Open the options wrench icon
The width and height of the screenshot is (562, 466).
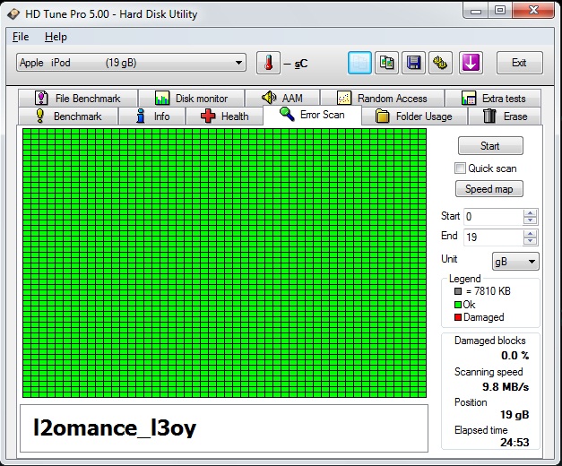441,63
